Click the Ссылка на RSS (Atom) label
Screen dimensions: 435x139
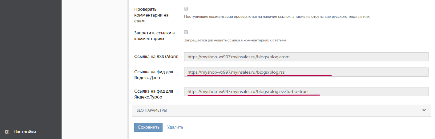[156, 57]
